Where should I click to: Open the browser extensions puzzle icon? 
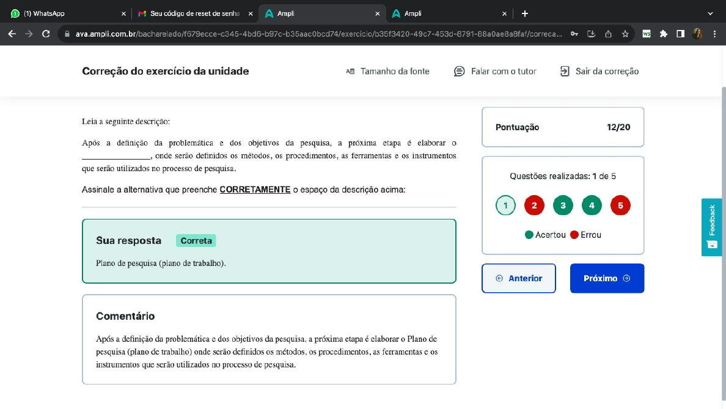coord(664,34)
